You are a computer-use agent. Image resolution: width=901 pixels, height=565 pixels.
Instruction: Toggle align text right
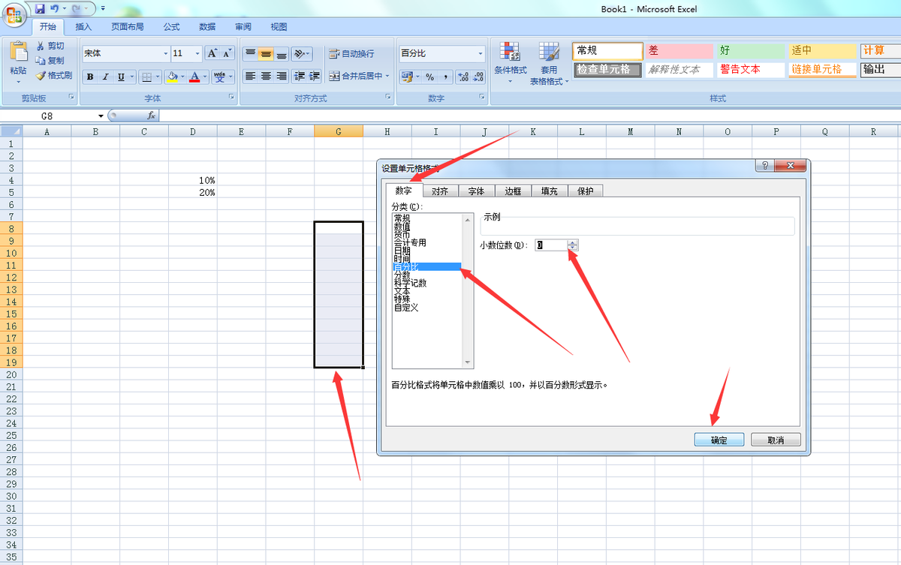point(282,77)
